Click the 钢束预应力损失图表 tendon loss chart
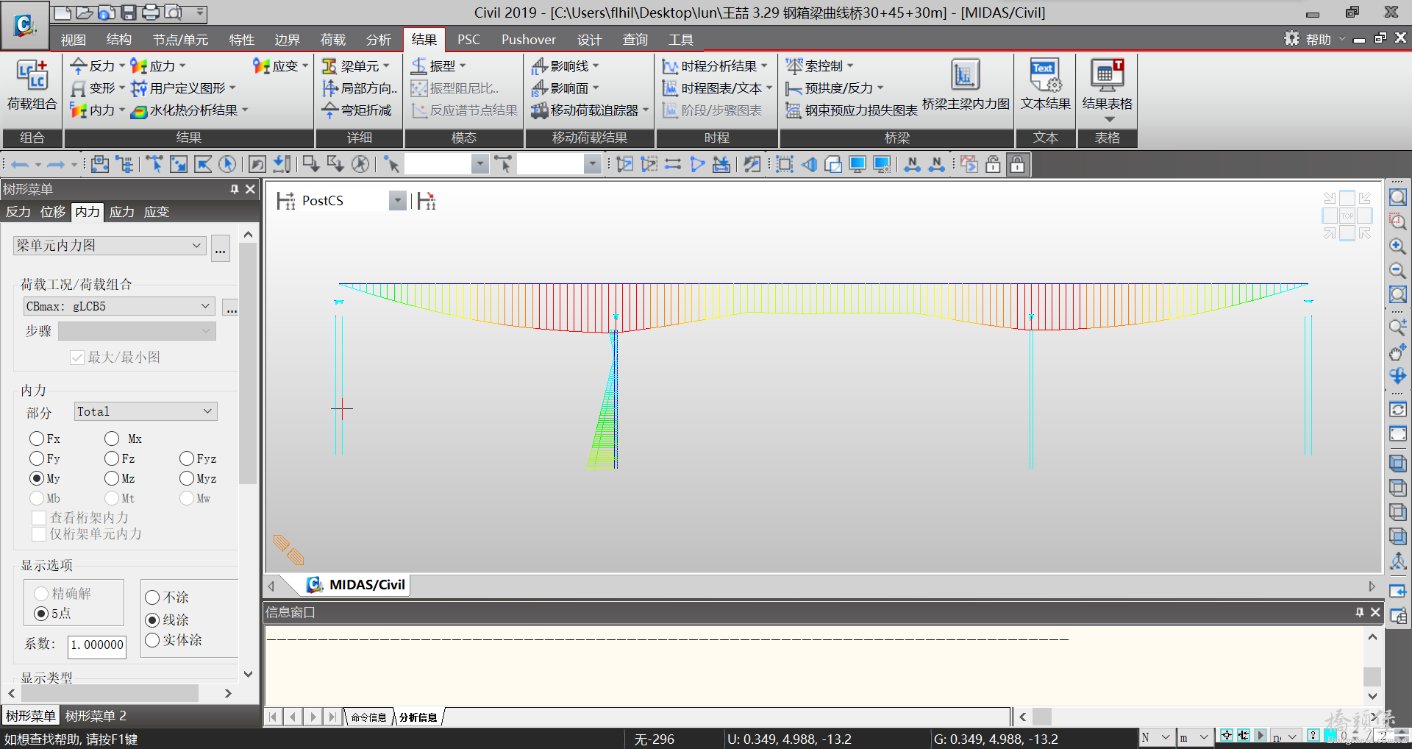Screen dimensions: 1412x749 pos(851,110)
